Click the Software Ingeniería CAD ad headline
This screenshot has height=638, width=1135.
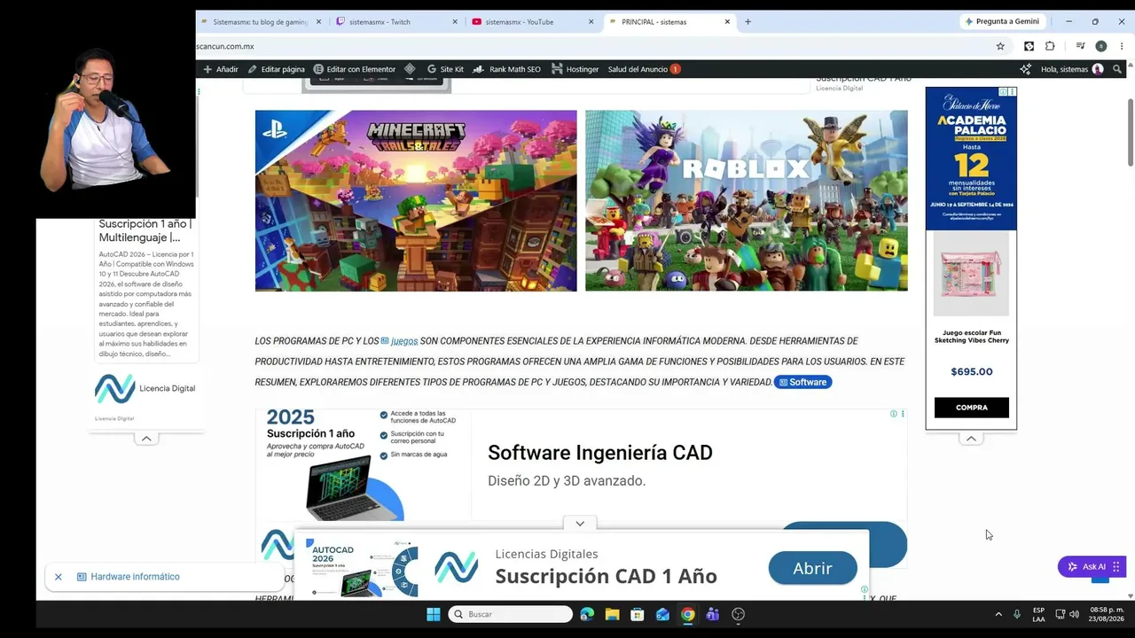[x=600, y=453]
